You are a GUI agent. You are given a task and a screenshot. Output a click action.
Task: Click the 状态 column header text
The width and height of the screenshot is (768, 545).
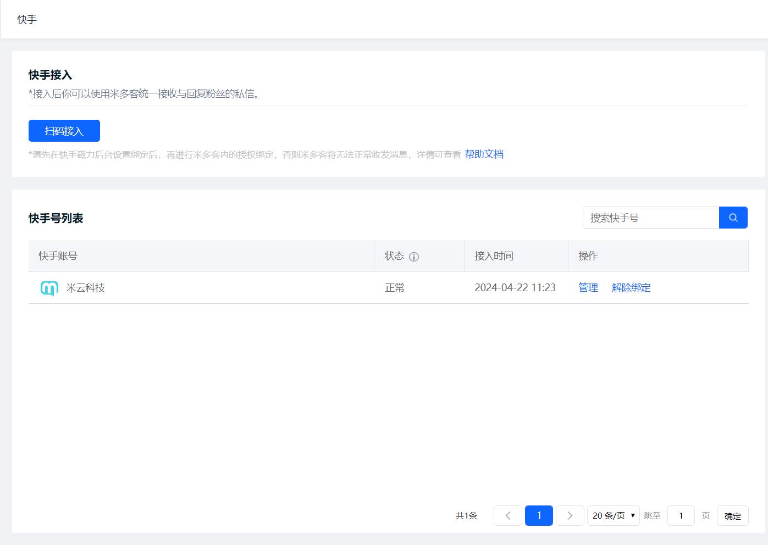pos(394,256)
